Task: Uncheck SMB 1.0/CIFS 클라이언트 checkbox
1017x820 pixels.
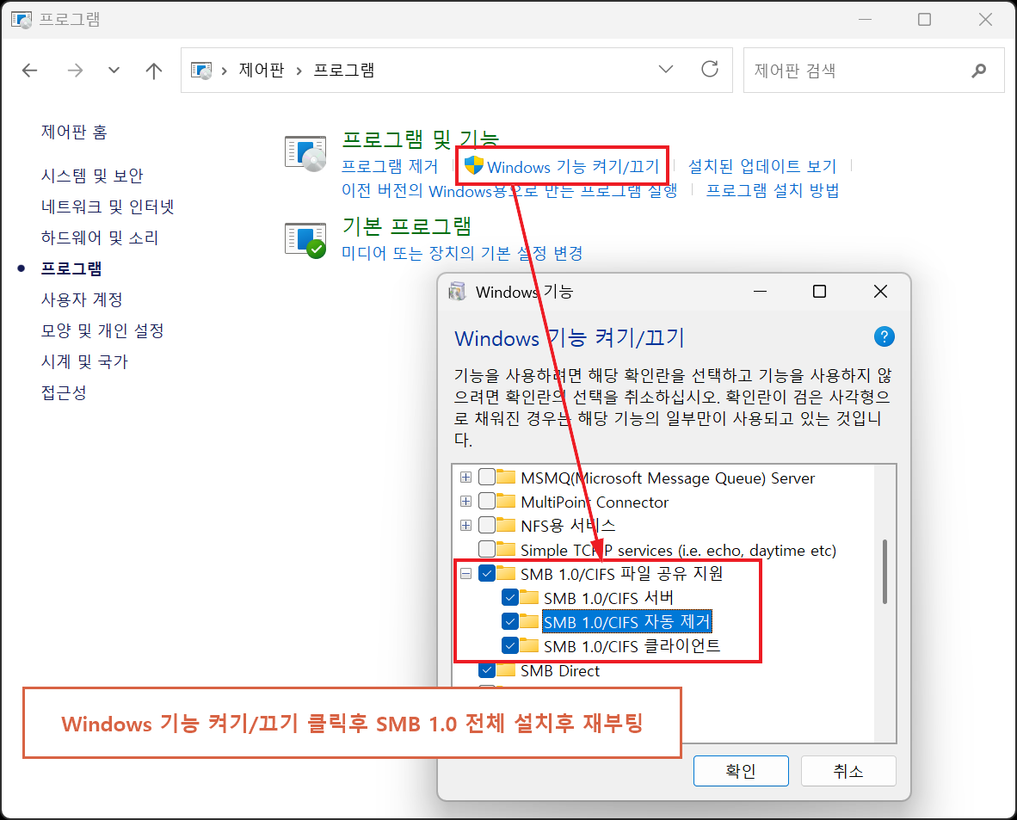Action: pyautogui.click(x=510, y=646)
